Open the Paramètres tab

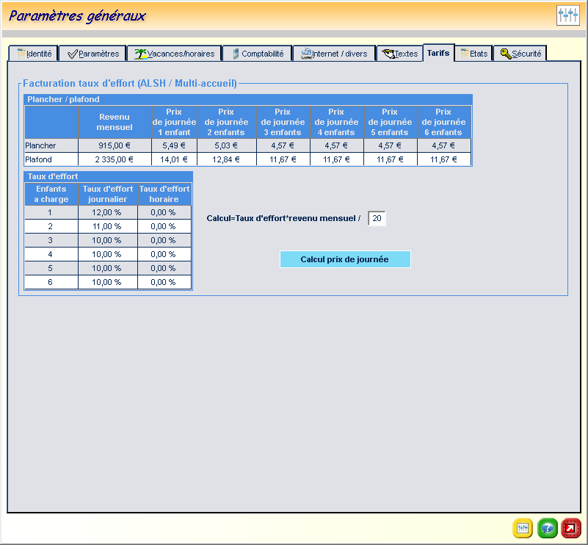tap(92, 54)
